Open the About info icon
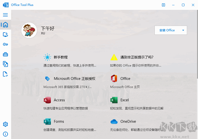The height and width of the screenshot is (139, 198). [x=5, y=134]
